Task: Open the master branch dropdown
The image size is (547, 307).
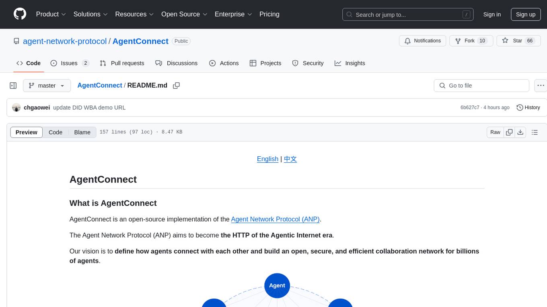Action: click(x=47, y=86)
